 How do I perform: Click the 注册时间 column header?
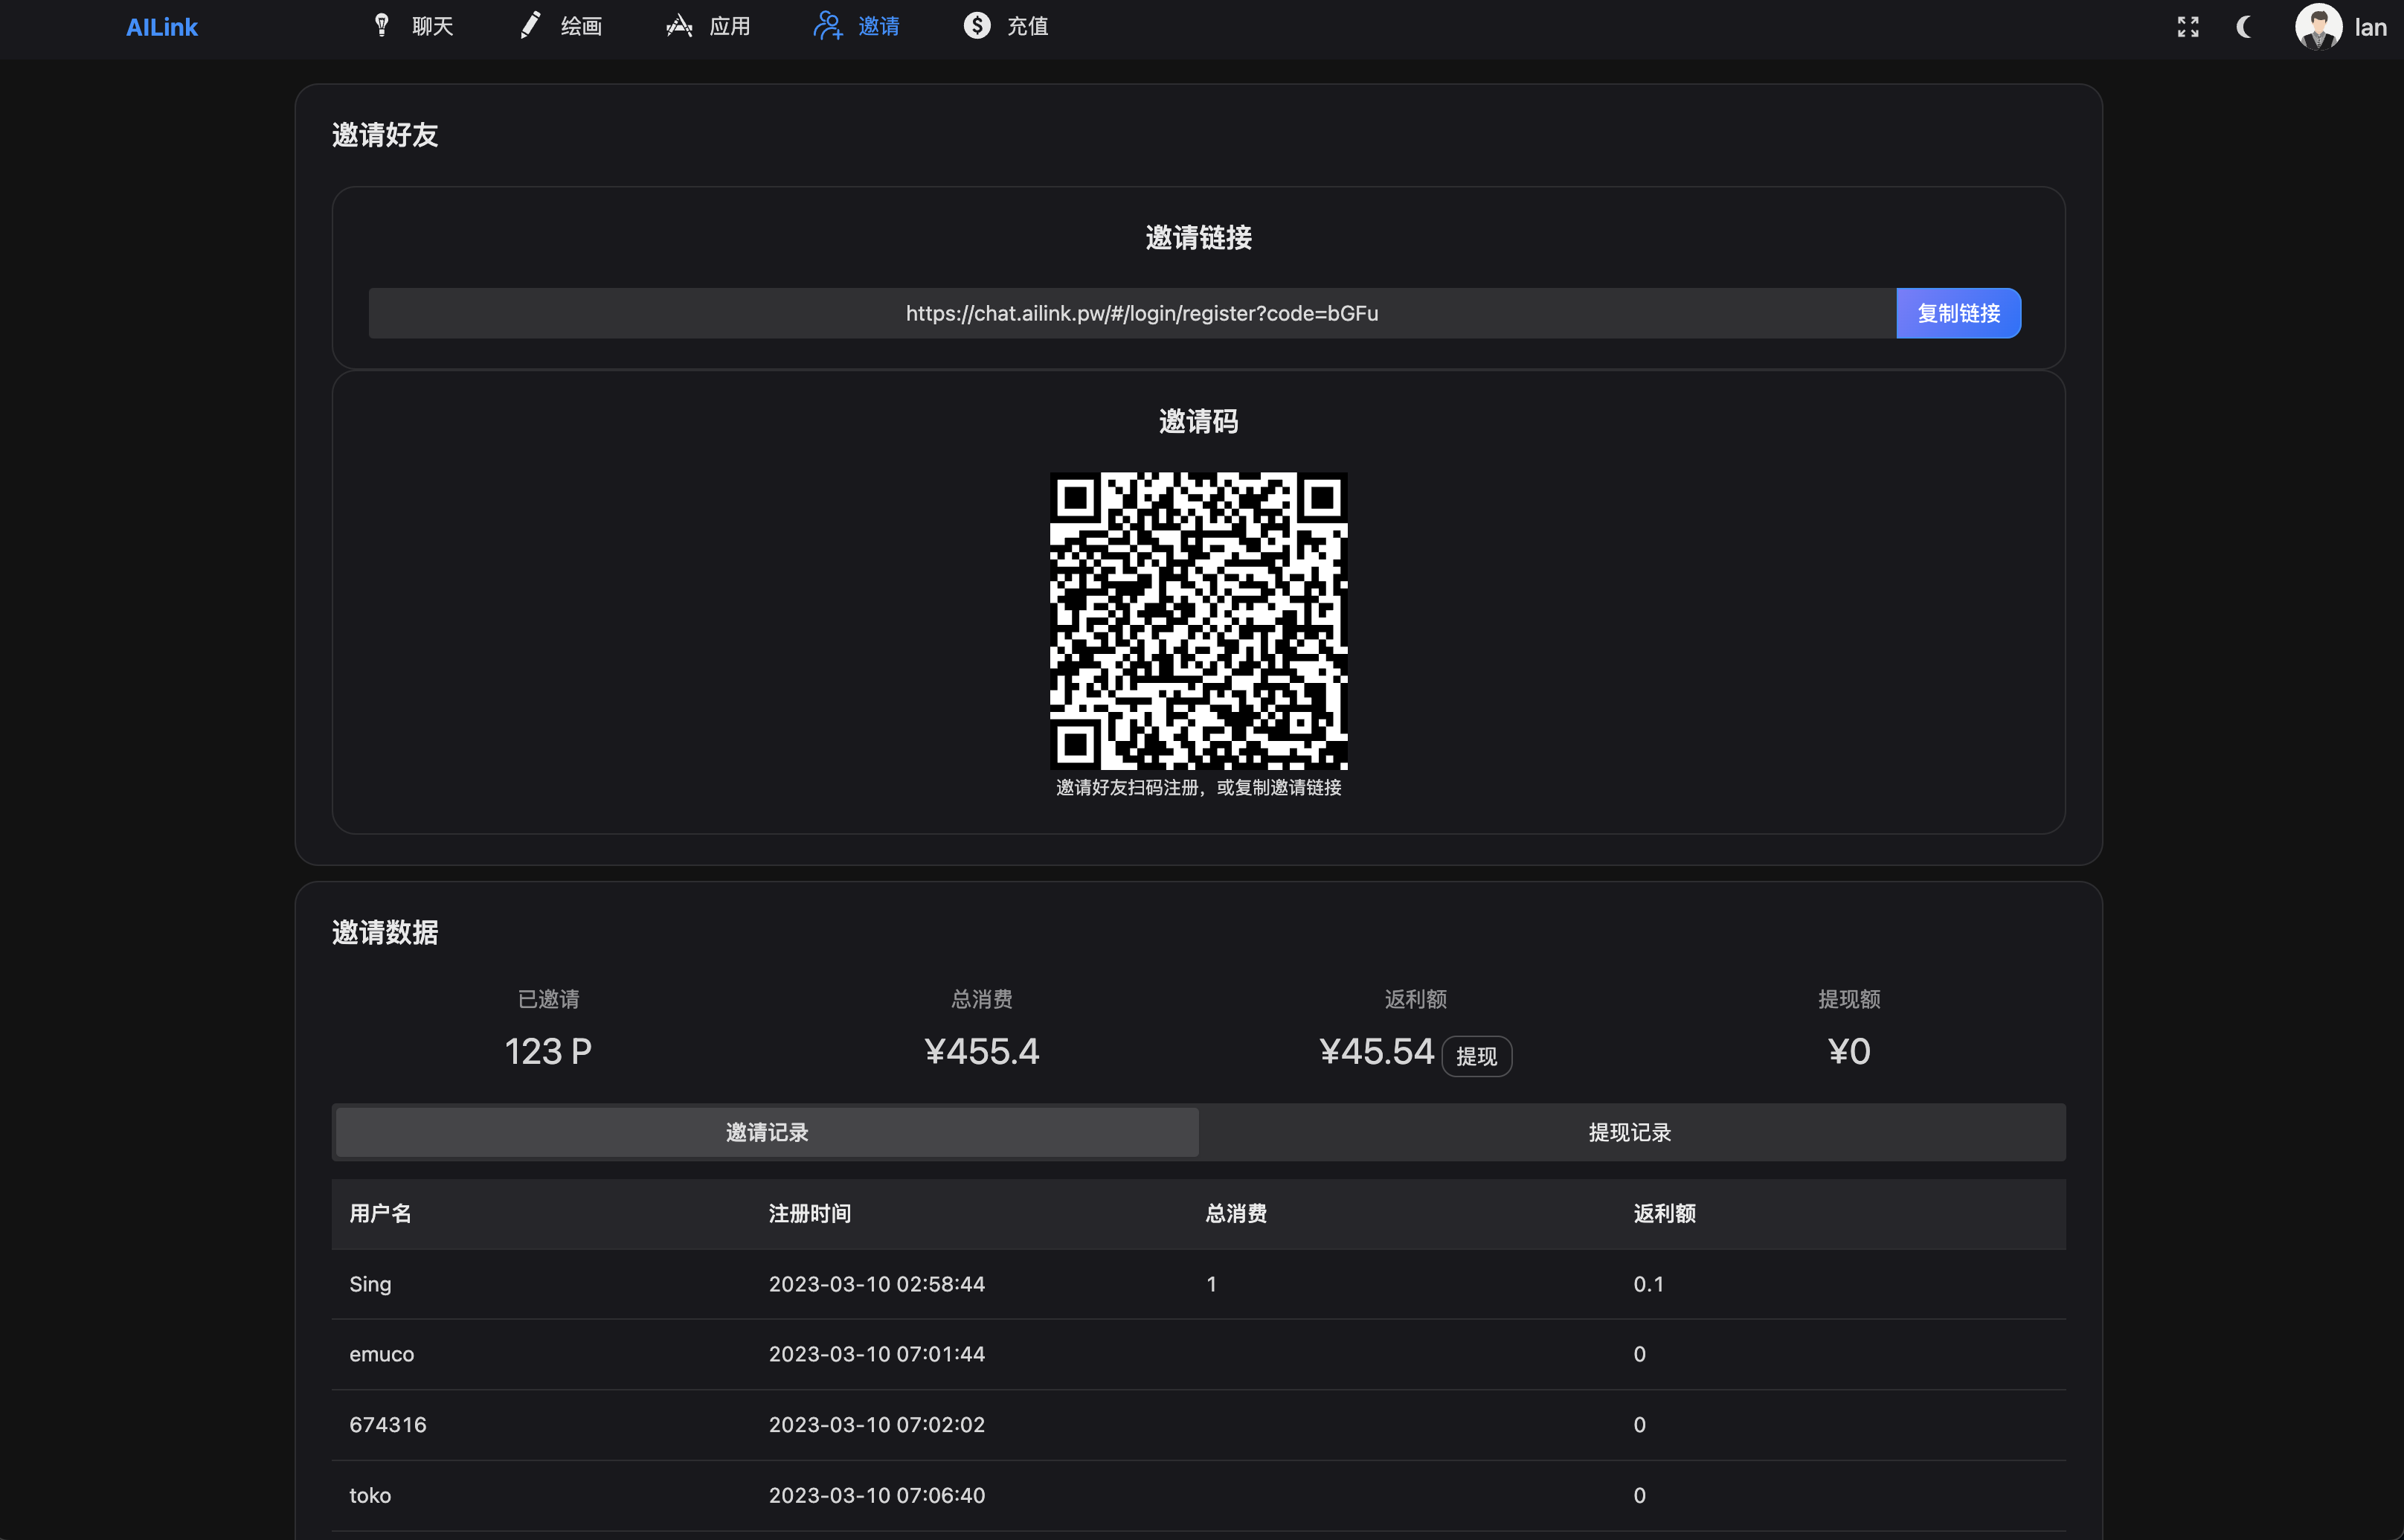pyautogui.click(x=810, y=1214)
